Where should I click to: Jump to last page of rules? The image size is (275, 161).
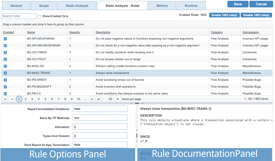point(99,99)
